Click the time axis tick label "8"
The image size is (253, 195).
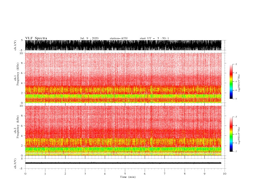pyautogui.click(x=185, y=174)
